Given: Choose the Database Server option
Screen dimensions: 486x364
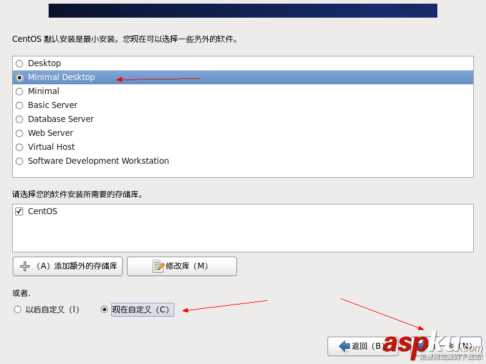Looking at the screenshot, I should click(19, 119).
